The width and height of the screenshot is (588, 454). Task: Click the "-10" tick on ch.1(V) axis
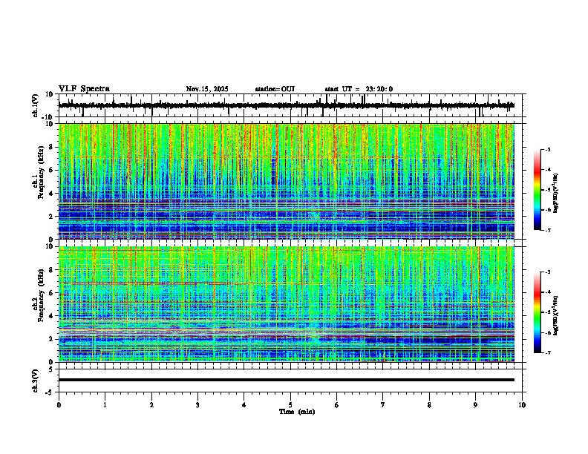tap(48, 117)
